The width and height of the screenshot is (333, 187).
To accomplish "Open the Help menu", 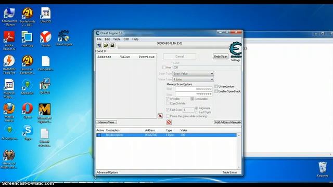I will [x=135, y=39].
